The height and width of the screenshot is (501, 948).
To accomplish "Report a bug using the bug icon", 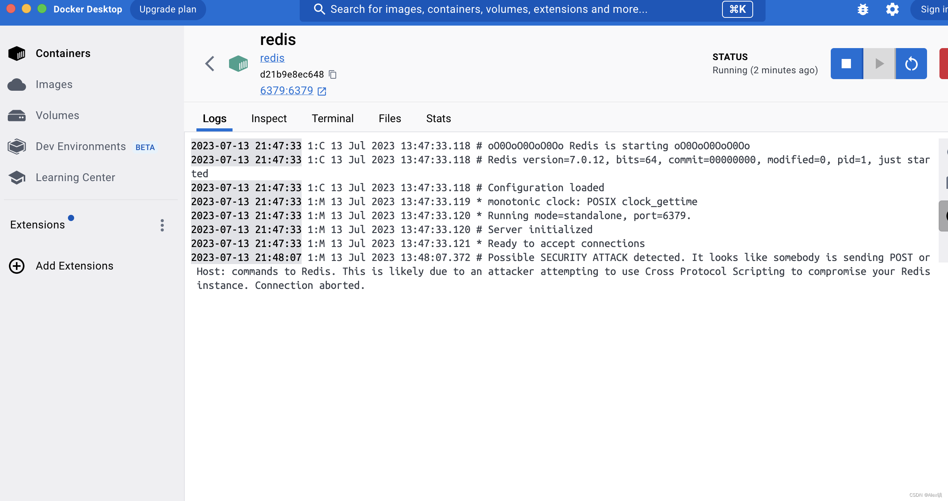I will coord(863,9).
